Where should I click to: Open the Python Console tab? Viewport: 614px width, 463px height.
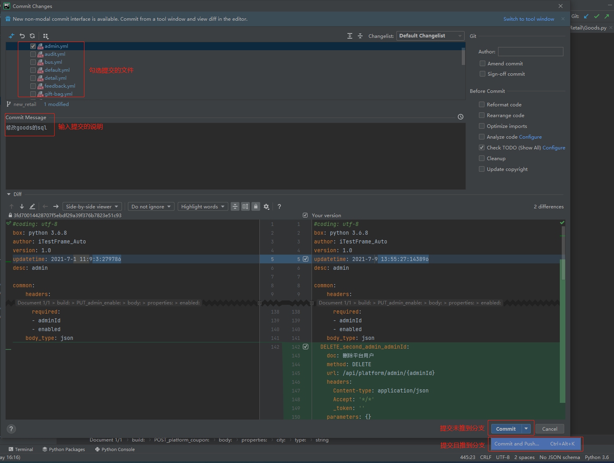click(x=115, y=449)
